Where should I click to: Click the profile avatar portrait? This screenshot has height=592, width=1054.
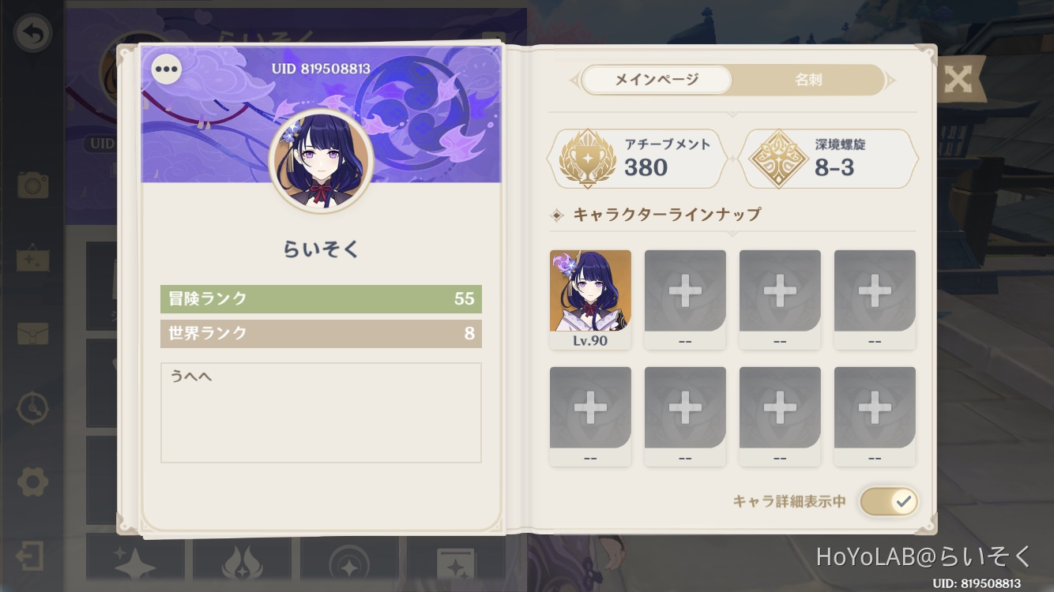point(321,161)
